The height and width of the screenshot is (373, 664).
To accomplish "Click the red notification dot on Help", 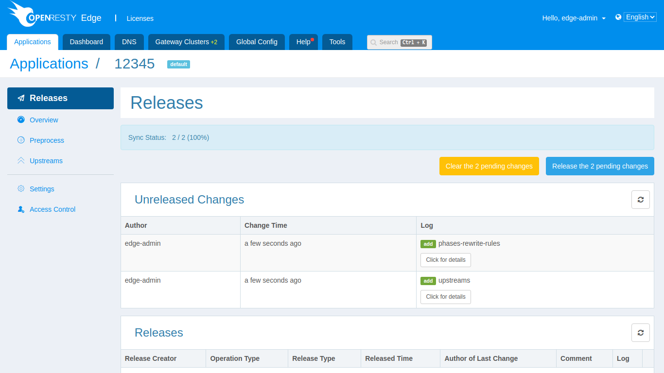I will [312, 39].
